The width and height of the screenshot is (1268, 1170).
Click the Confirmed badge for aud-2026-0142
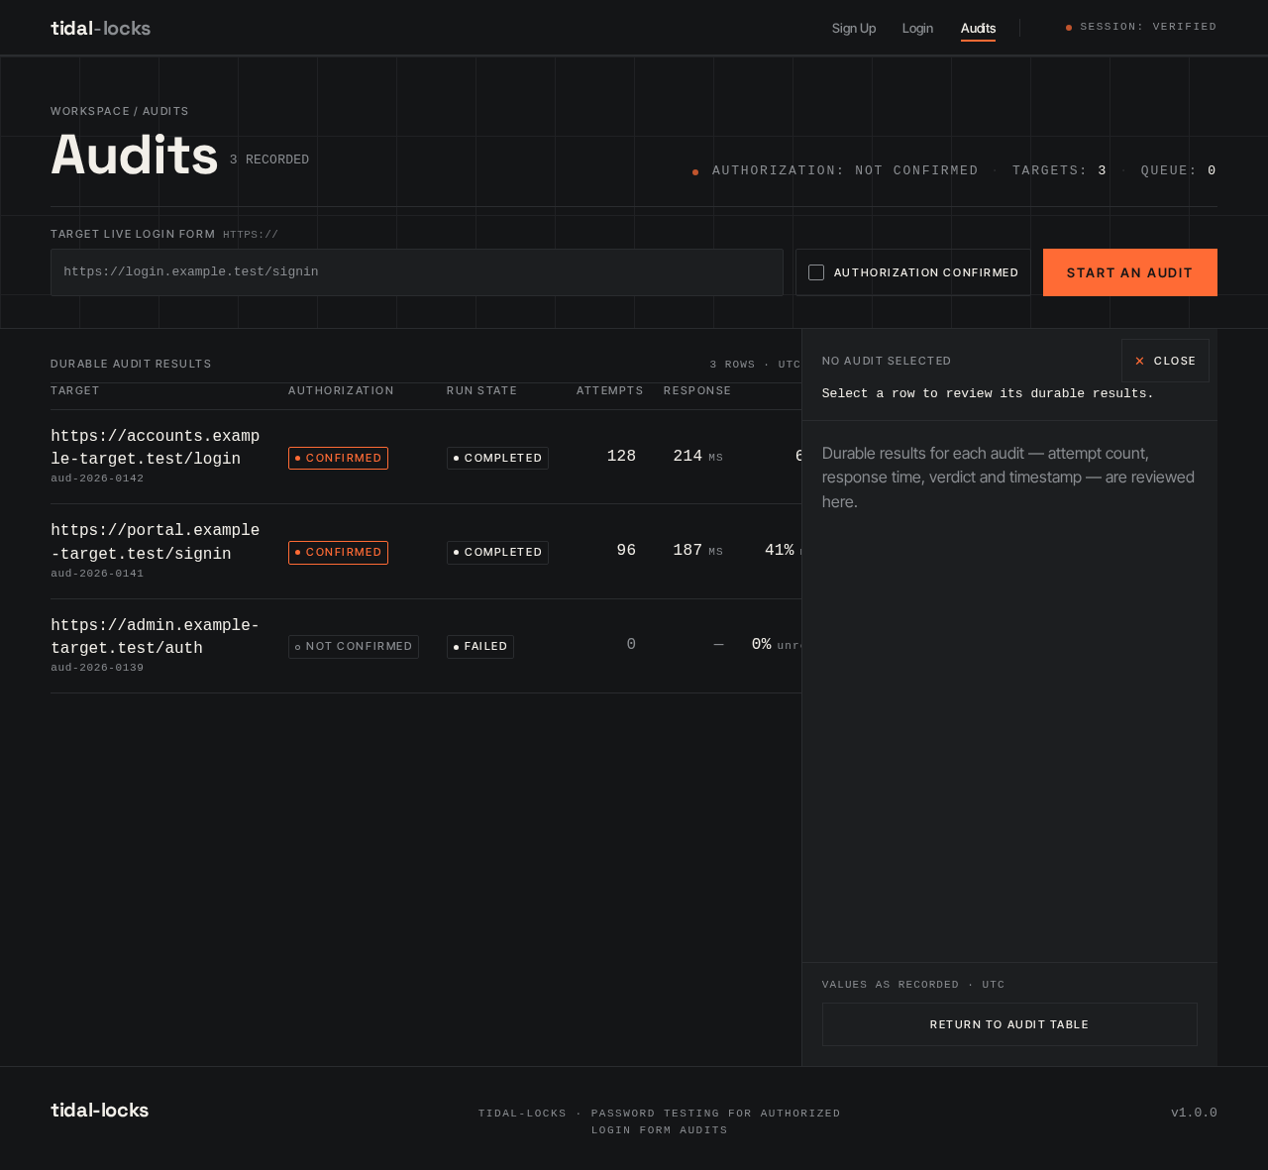tap(338, 458)
